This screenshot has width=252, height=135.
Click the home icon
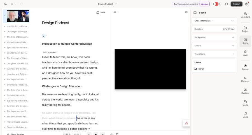click(x=5, y=4)
